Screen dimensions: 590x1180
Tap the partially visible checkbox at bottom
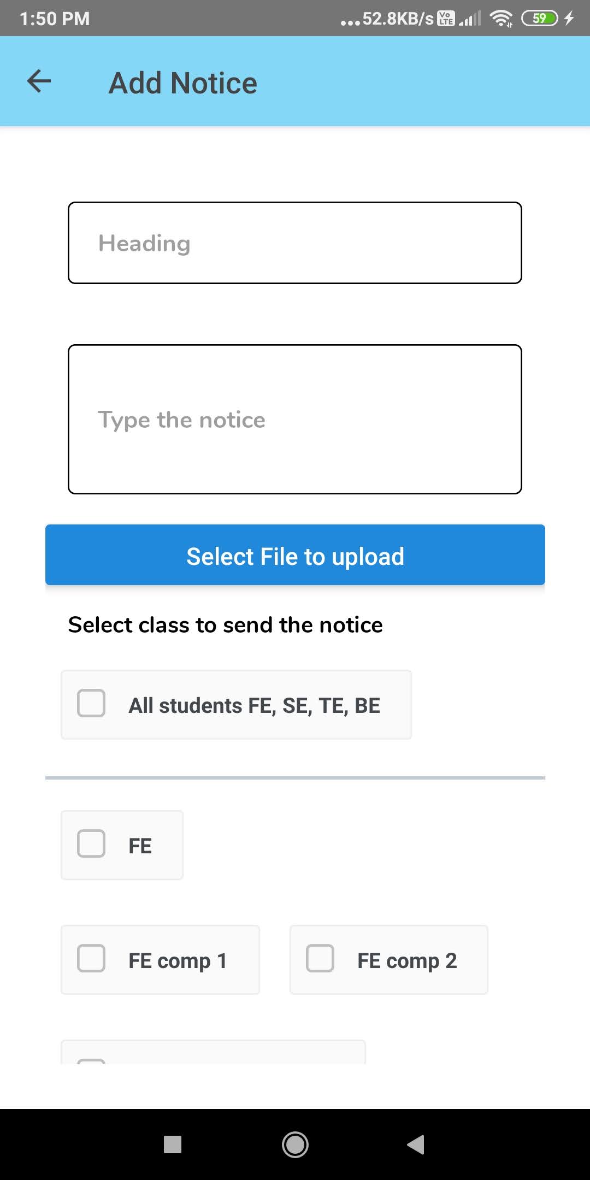point(91,1065)
